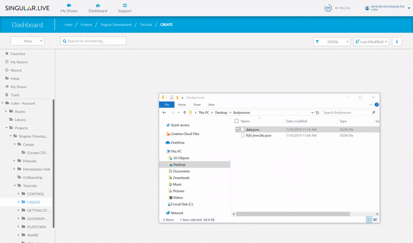This screenshot has width=413, height=243.
Task: Open Favorites in the sidebar
Action: [x=18, y=54]
